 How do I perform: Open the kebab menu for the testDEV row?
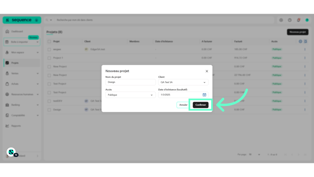click(305, 101)
